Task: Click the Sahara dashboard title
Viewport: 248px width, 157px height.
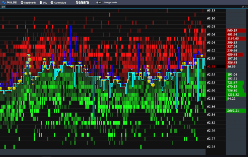Action: [82, 2]
